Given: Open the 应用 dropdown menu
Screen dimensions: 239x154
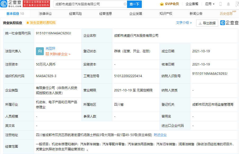Looking at the screenshot, I should pos(210,4).
